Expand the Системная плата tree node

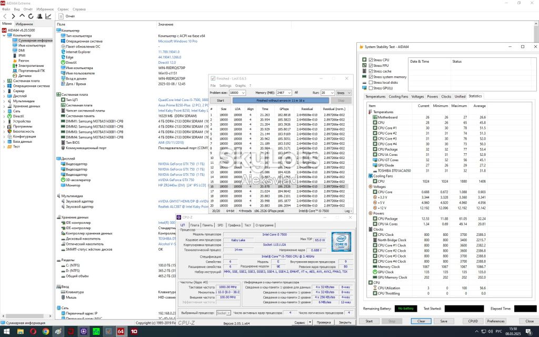click(x=4, y=81)
